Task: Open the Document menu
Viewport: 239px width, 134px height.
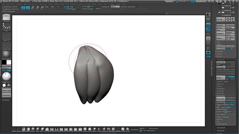Action: pos(19,4)
